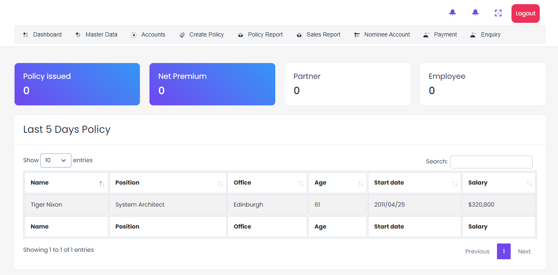Click the Salary column sort arrows

529,183
